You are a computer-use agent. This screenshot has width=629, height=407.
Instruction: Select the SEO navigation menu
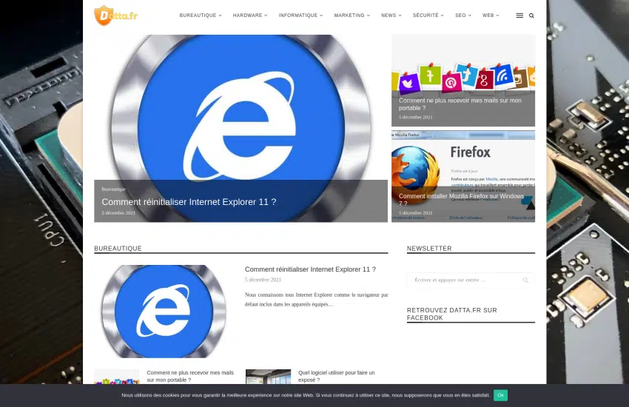coord(462,16)
